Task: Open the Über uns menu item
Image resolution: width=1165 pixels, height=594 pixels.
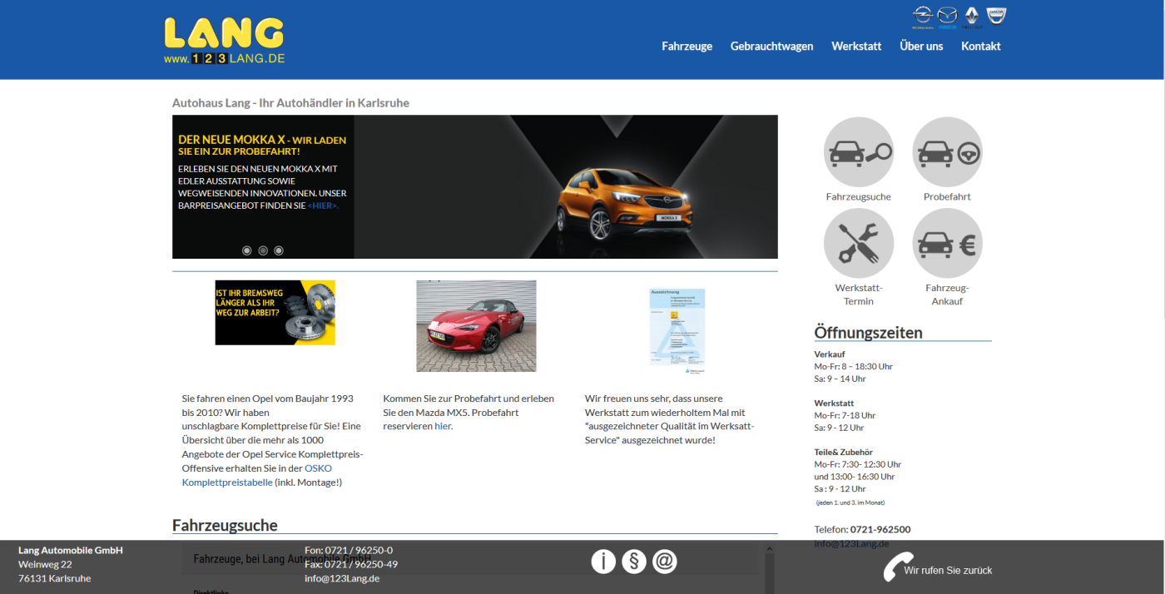Action: (x=921, y=46)
